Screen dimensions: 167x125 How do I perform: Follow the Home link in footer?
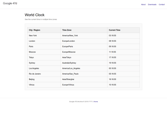96,102
